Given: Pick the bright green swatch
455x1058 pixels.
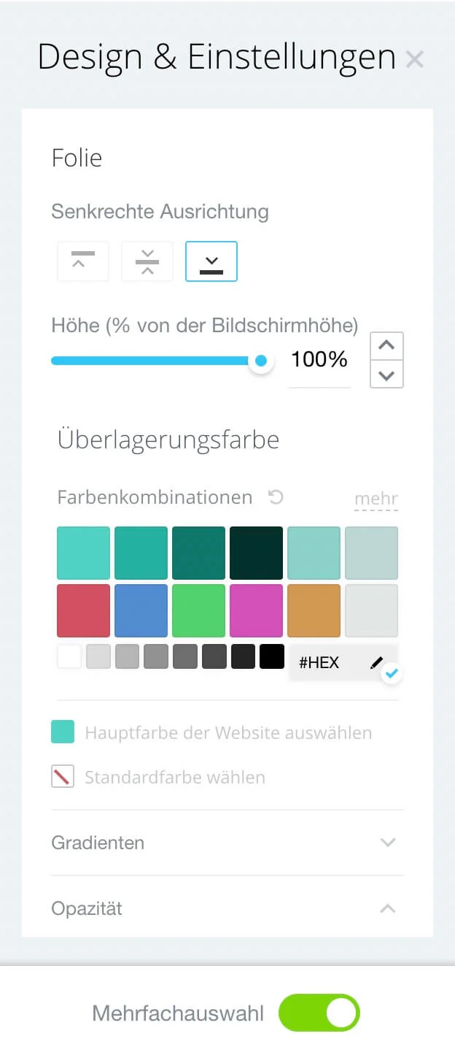Looking at the screenshot, I should 198,610.
